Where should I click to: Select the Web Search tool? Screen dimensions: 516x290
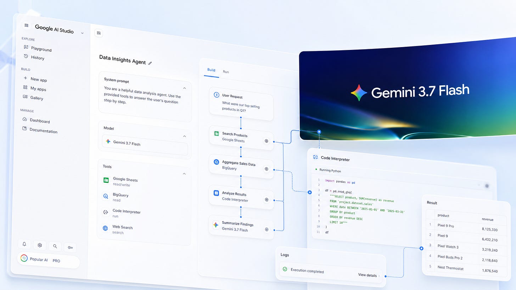(x=118, y=229)
